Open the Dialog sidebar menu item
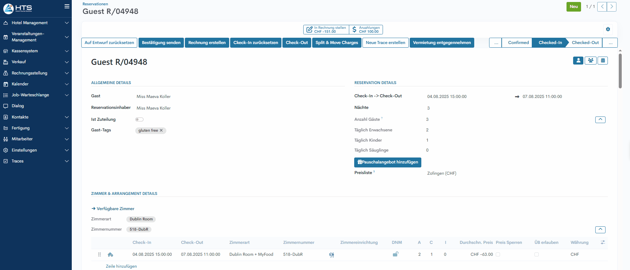630x270 pixels. pyautogui.click(x=18, y=106)
